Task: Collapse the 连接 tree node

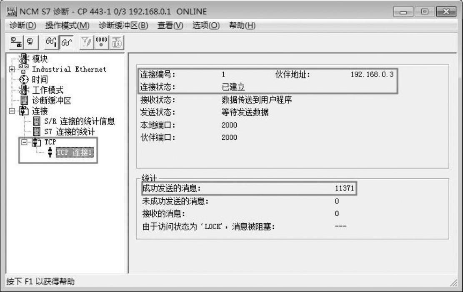Action: click(x=12, y=111)
